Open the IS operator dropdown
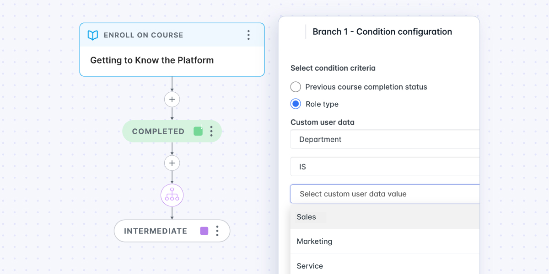This screenshot has height=274, width=549. pyautogui.click(x=384, y=166)
